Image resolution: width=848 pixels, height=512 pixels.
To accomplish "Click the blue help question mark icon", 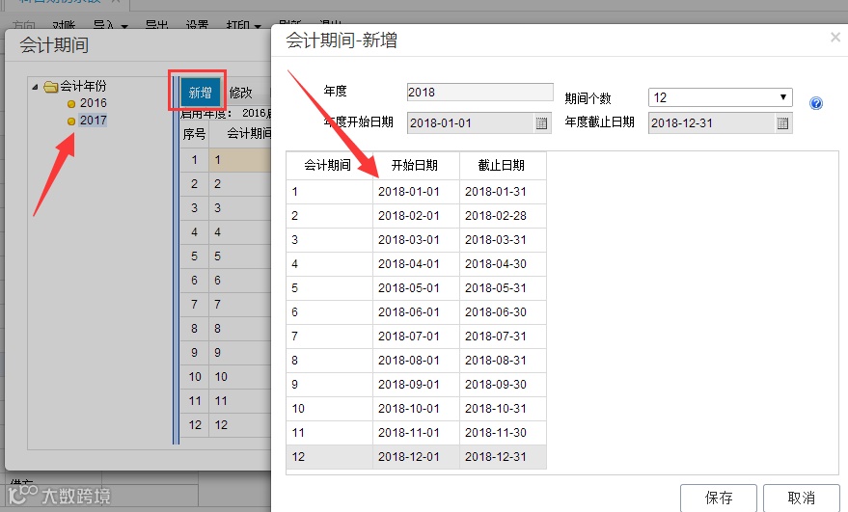I will point(816,103).
